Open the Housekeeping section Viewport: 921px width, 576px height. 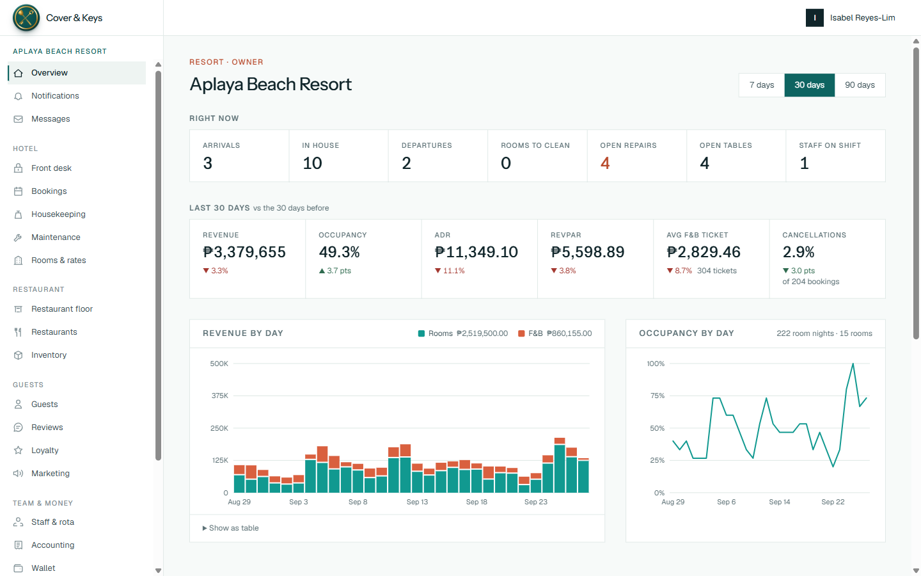click(x=77, y=214)
